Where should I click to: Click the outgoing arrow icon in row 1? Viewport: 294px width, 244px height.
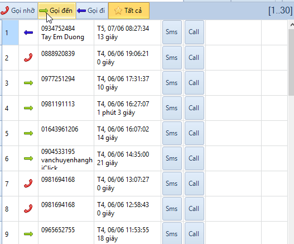(x=28, y=32)
